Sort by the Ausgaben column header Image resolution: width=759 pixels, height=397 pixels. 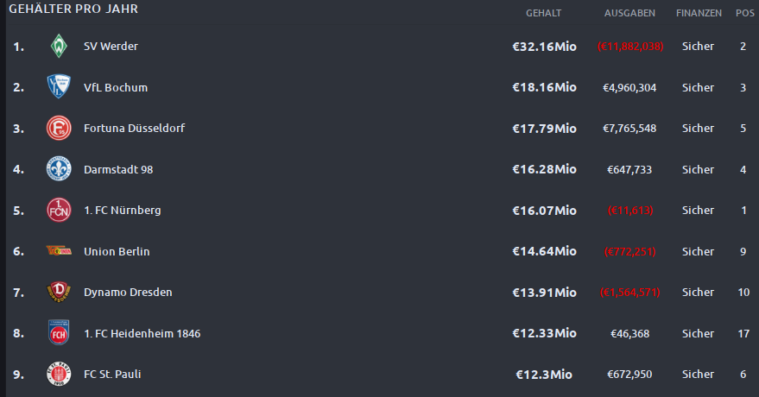coord(629,13)
